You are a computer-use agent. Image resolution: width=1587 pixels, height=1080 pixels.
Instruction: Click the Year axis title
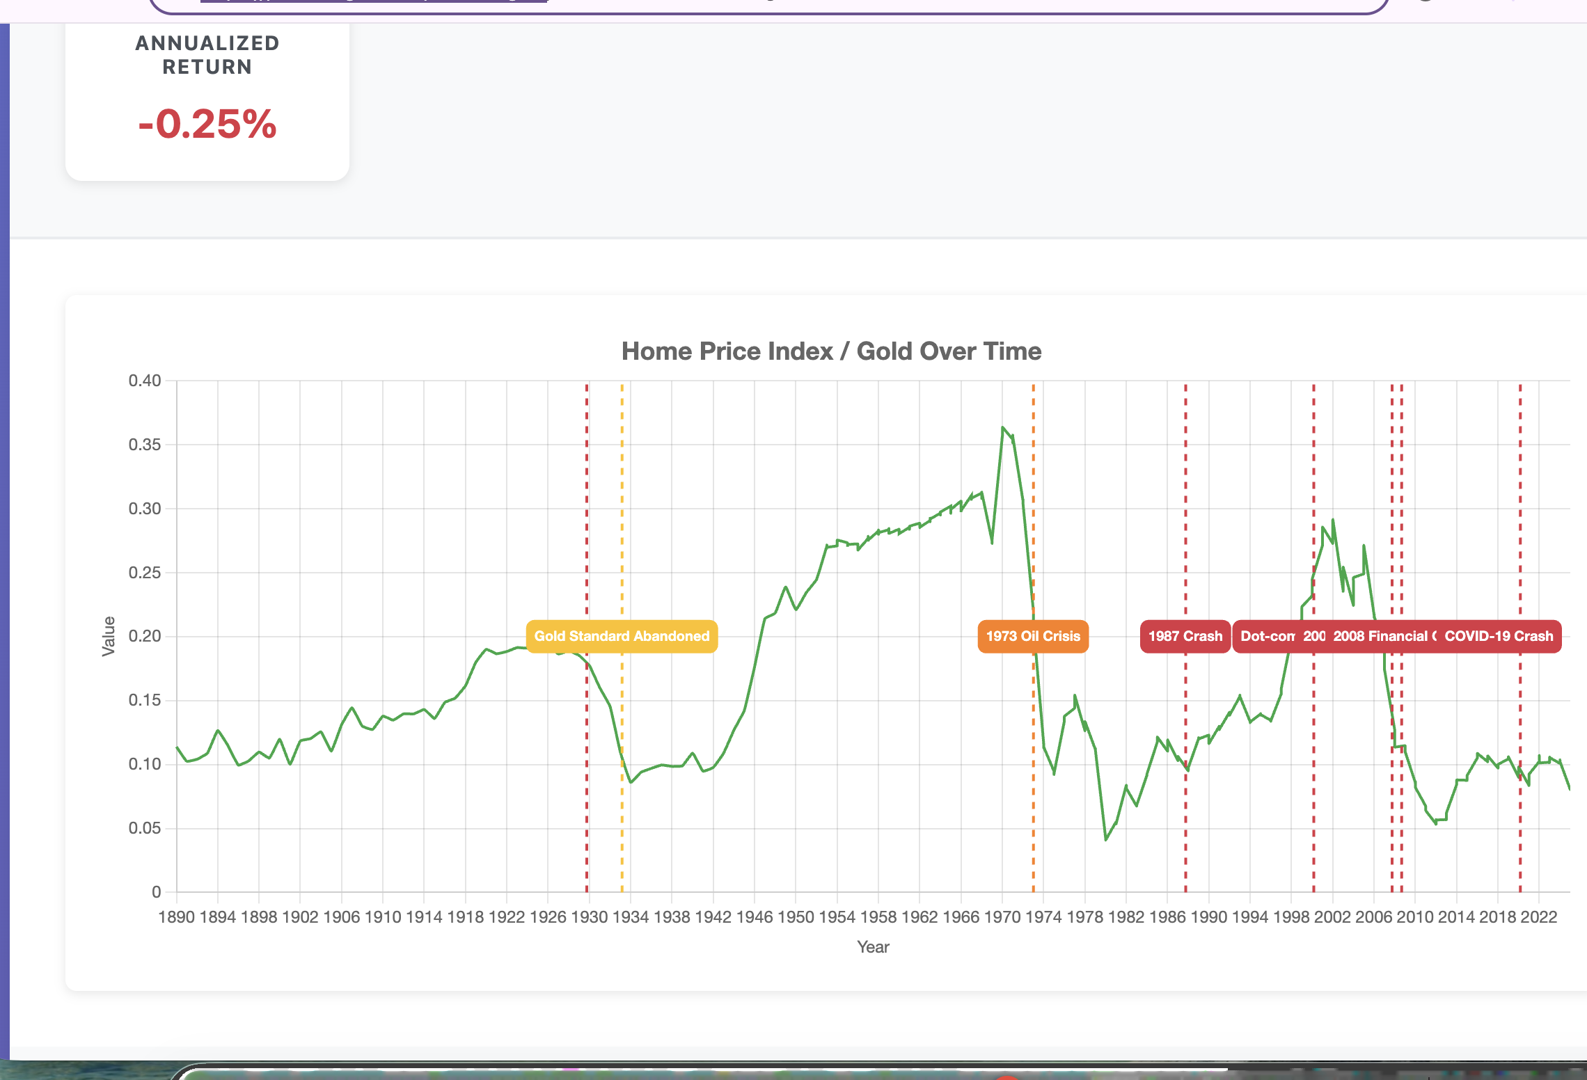pyautogui.click(x=873, y=946)
